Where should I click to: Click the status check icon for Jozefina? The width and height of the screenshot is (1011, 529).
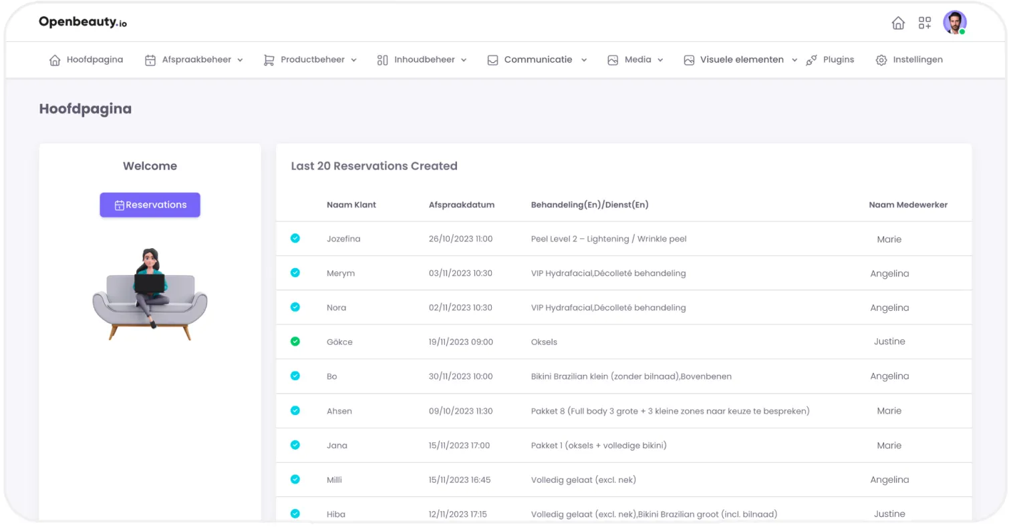tap(295, 238)
